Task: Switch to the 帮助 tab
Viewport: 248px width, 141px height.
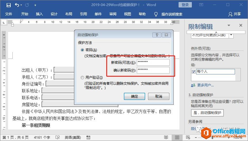Action: (142, 14)
